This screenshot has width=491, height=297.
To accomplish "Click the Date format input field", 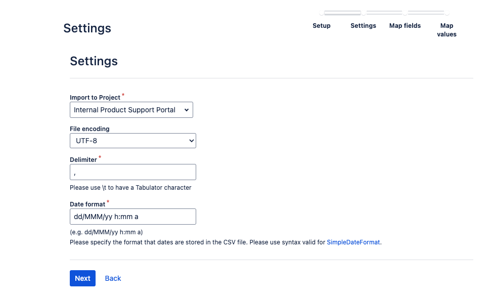I will 132,217.
